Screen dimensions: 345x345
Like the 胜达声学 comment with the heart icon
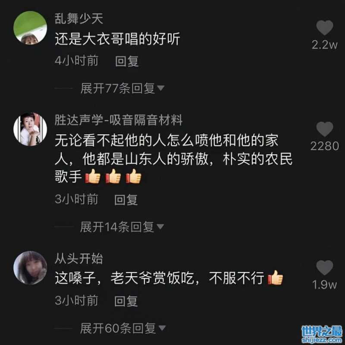[x=325, y=129]
